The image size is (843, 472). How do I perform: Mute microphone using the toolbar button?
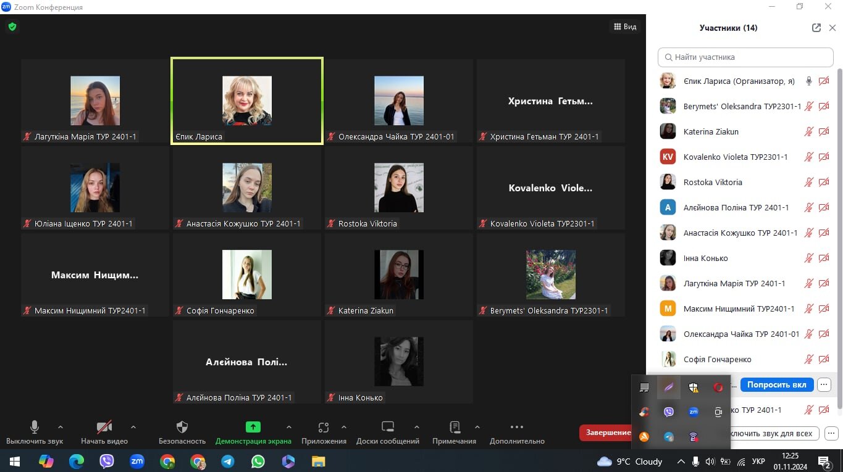(35, 427)
